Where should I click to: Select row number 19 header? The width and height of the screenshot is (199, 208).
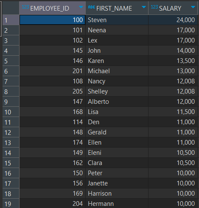pos(11,203)
